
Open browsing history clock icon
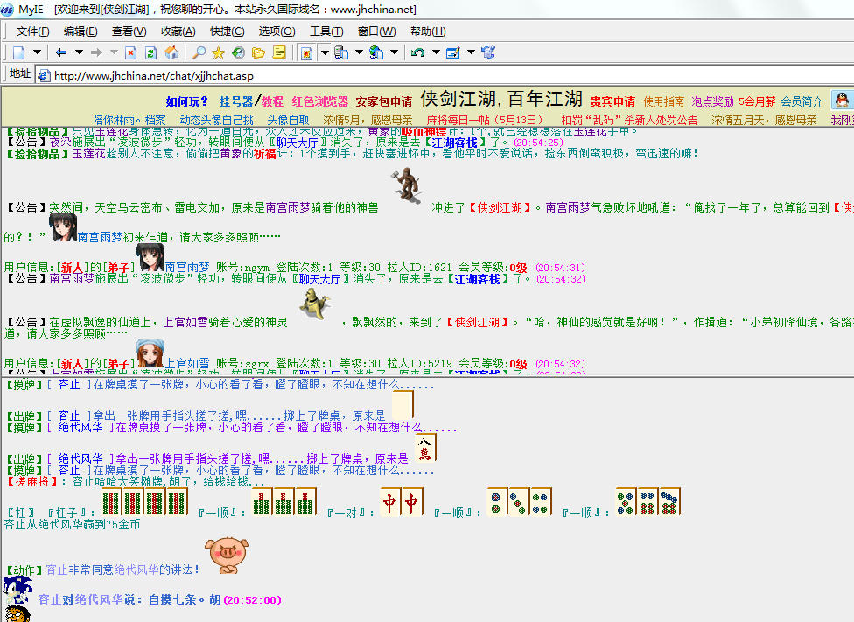pos(238,52)
